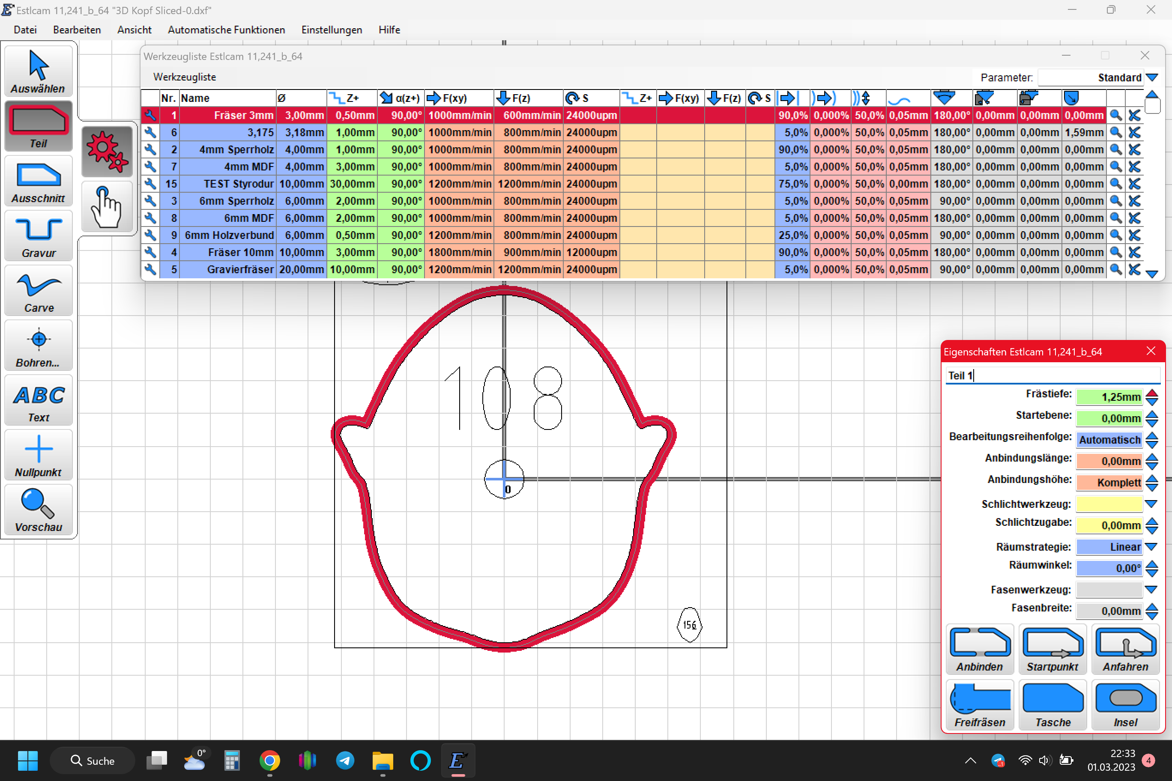Open the Parameter Standard dropdown
This screenshot has width=1172, height=781.
(1151, 78)
